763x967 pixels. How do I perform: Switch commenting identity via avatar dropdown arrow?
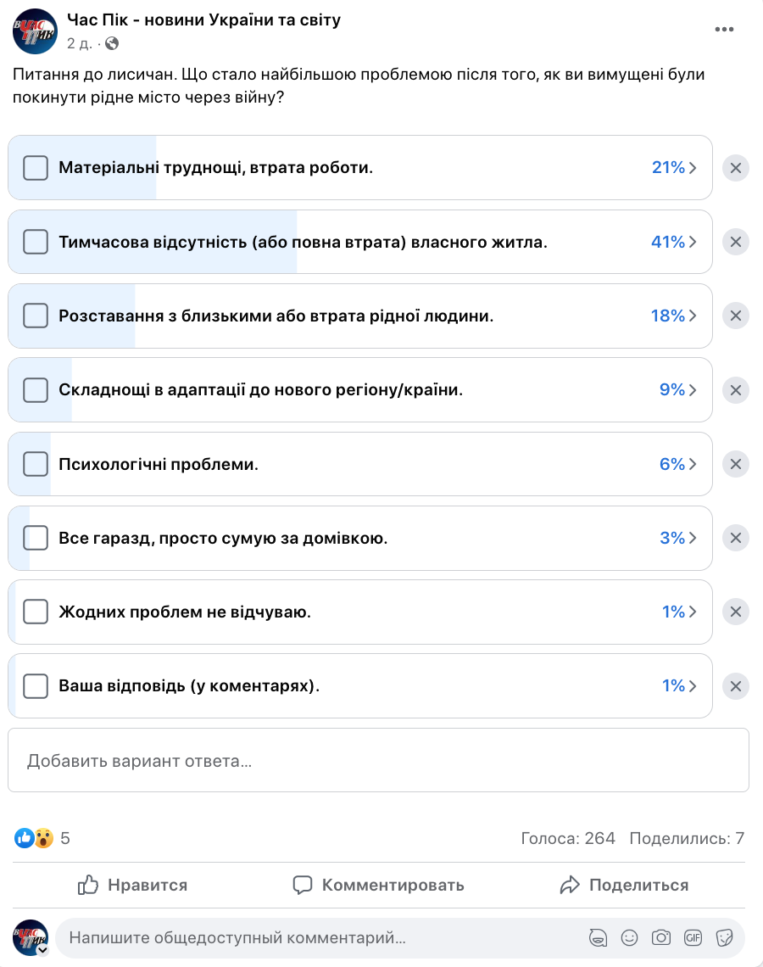tap(42, 951)
